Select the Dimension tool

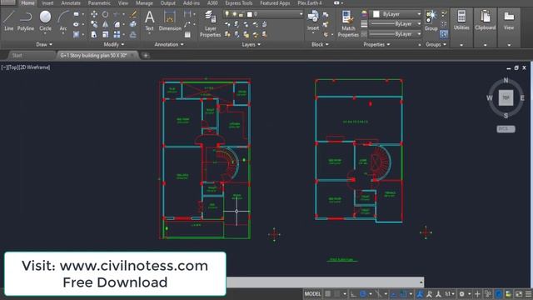click(x=170, y=20)
